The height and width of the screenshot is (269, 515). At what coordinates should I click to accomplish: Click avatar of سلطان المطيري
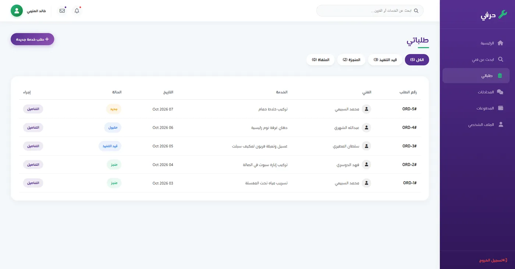coord(366,146)
